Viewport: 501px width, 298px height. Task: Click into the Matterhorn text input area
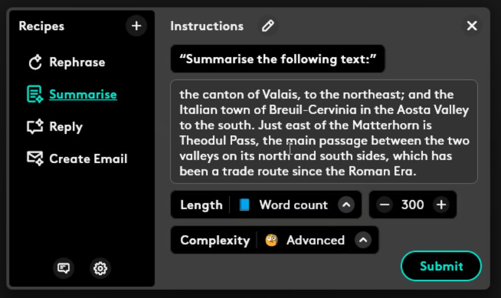pos(324,132)
